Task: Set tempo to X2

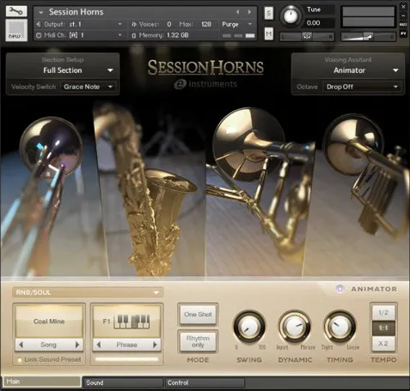Action: (x=383, y=343)
